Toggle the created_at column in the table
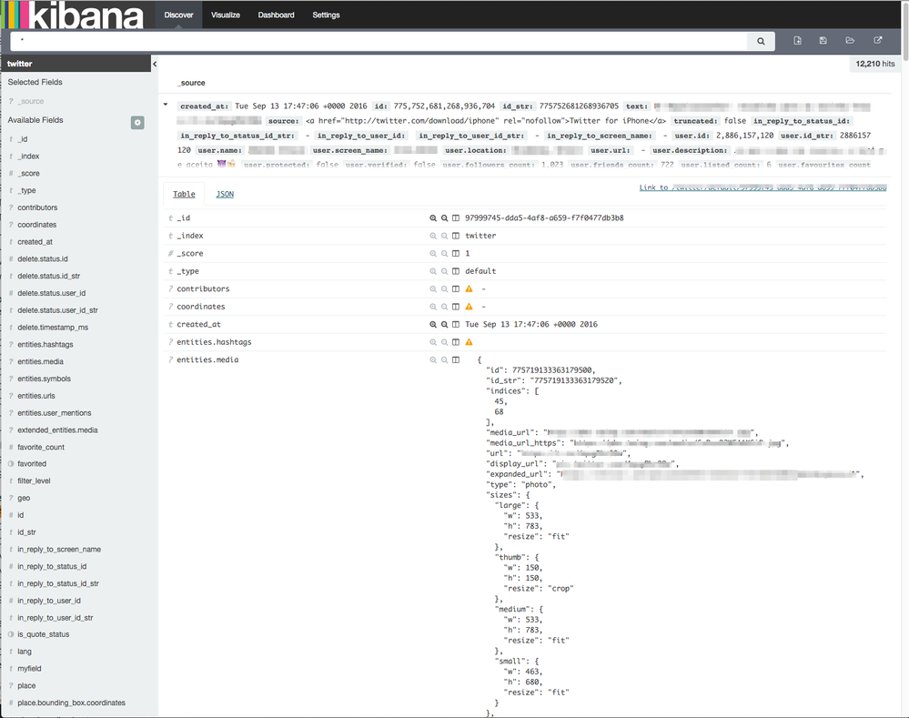Screen dimensions: 909x718 (456, 324)
